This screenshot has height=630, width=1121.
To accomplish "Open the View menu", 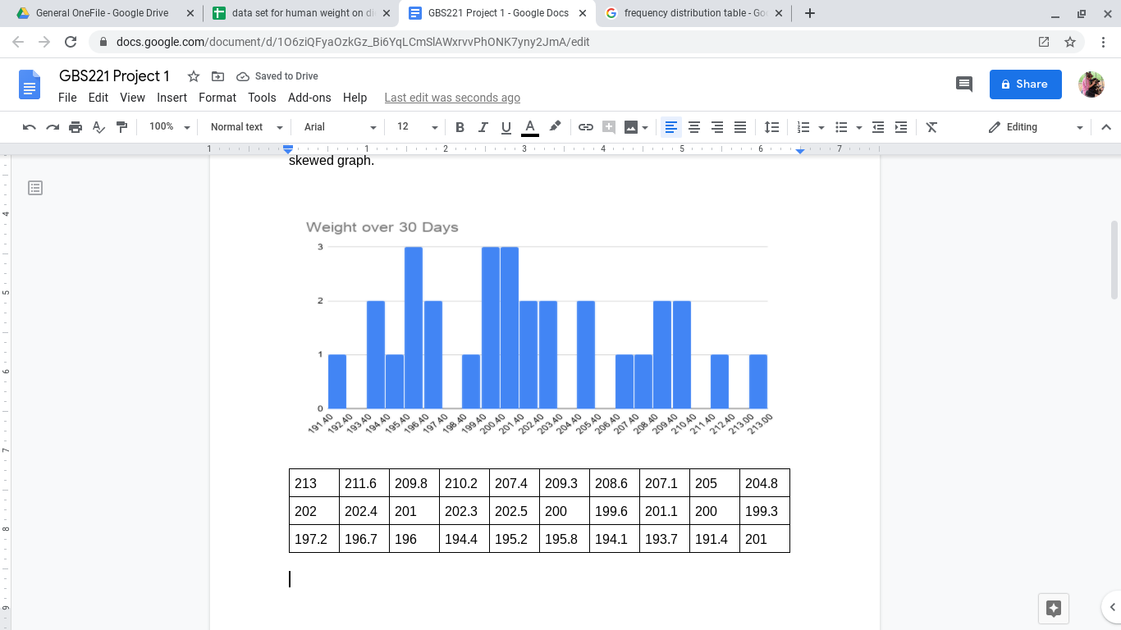I will (x=132, y=98).
